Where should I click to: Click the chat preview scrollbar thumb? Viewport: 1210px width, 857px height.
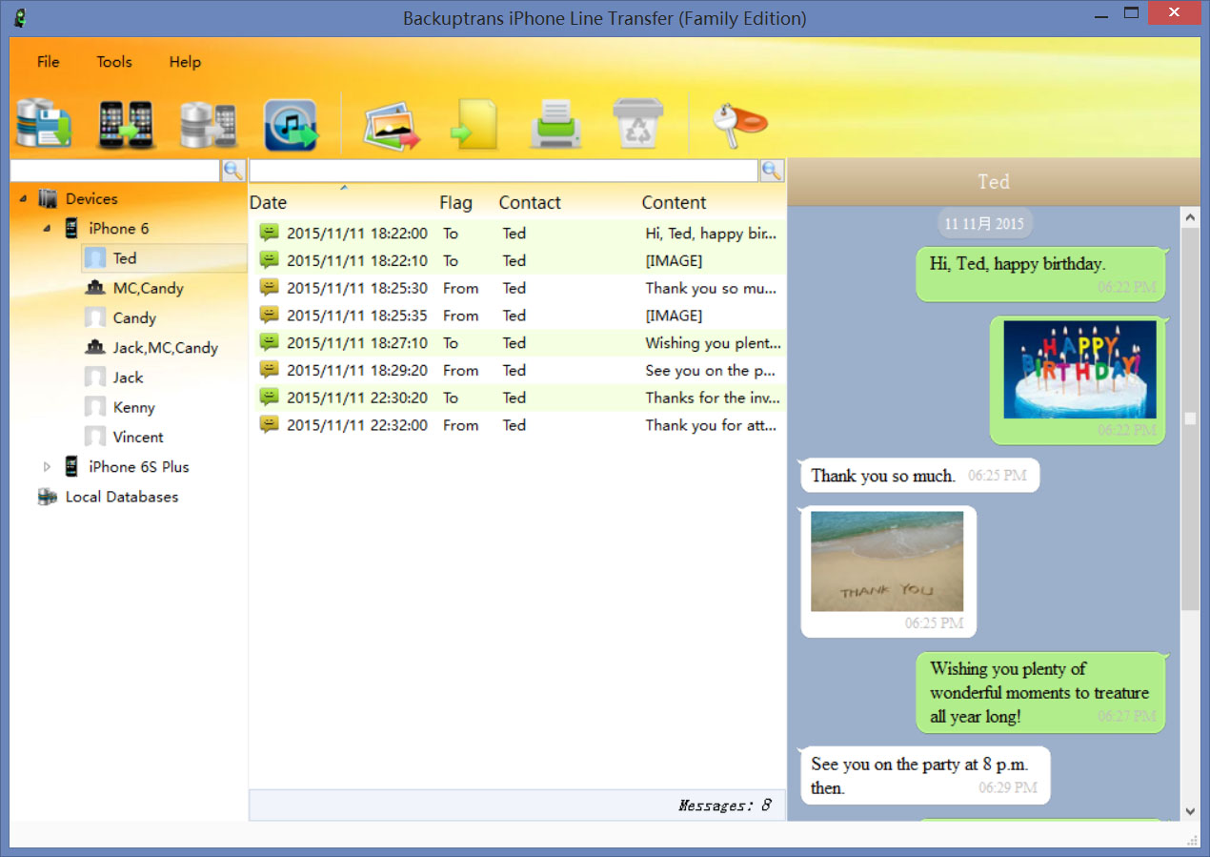coord(1190,418)
